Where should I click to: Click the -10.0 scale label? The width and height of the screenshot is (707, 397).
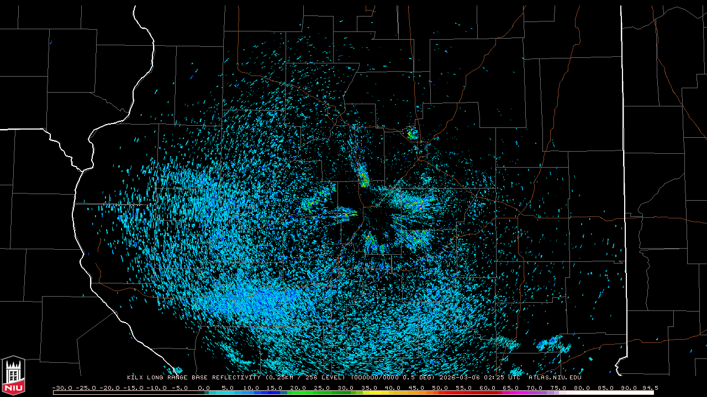(157, 388)
